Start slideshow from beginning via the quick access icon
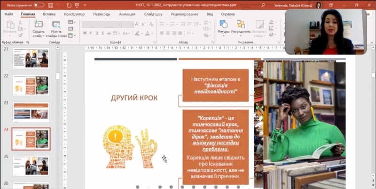Screen dimensions: 376x189 [77, 5]
